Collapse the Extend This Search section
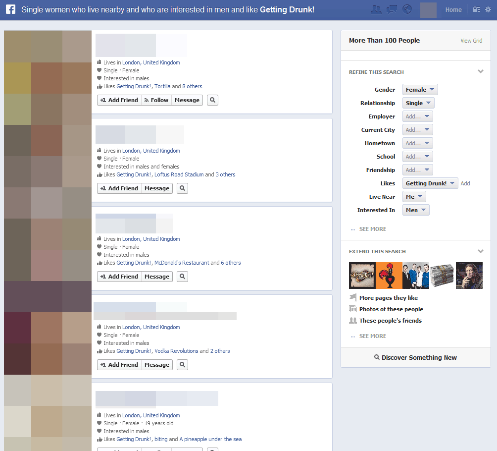This screenshot has width=497, height=451. [481, 251]
